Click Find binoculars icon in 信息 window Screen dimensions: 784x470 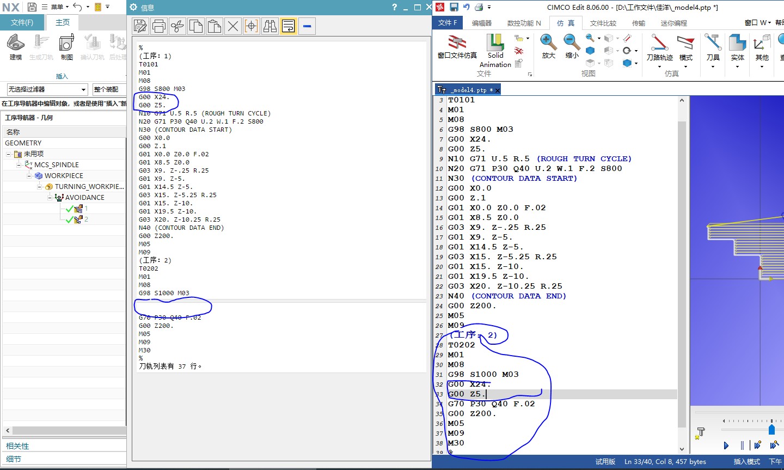(270, 26)
